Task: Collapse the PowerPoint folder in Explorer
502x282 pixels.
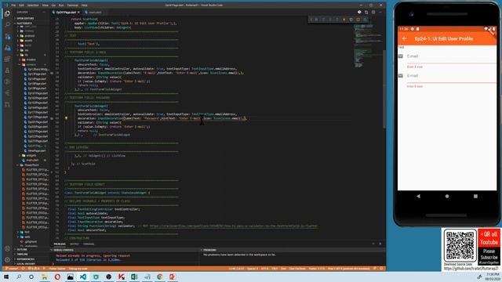Action: point(31,165)
